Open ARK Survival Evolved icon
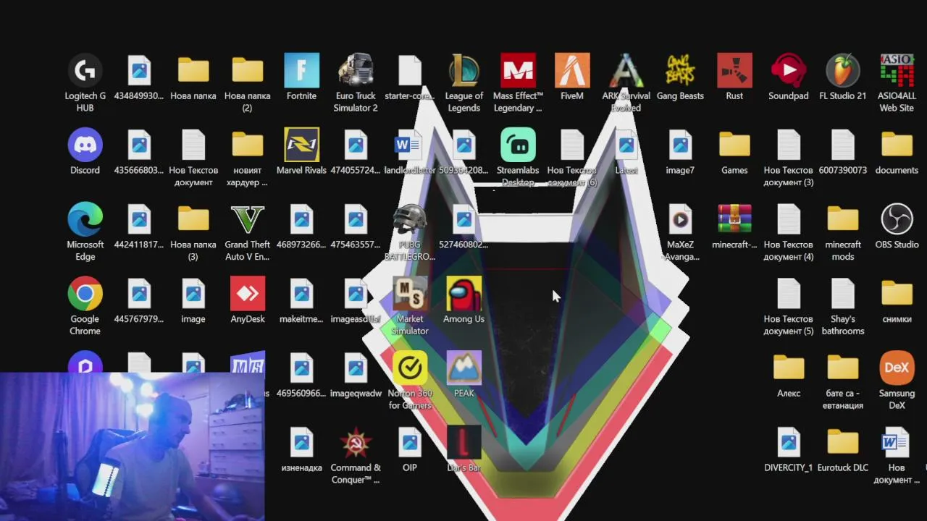The height and width of the screenshot is (521, 927). (626, 82)
